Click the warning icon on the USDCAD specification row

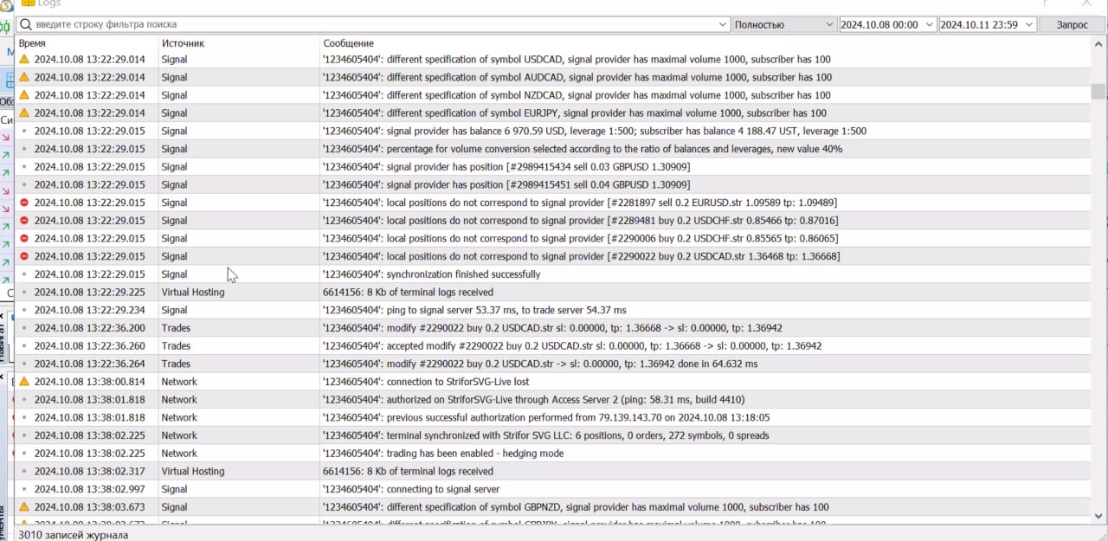(24, 60)
